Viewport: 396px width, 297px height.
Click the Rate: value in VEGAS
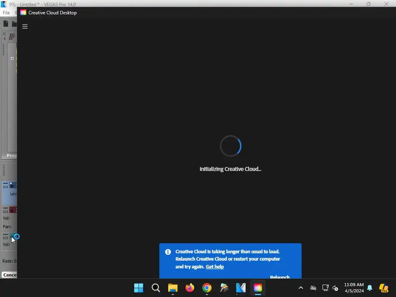coord(9,261)
